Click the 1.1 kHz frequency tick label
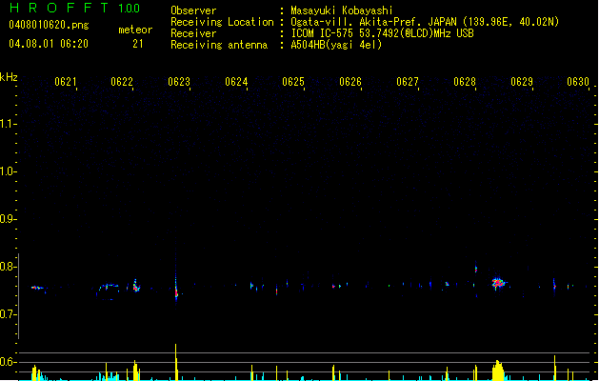599x381 pixels. pos(8,124)
